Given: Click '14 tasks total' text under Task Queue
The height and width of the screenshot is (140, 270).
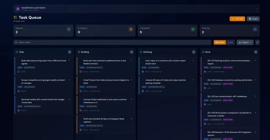Looking at the screenshot, I should 19,21.
